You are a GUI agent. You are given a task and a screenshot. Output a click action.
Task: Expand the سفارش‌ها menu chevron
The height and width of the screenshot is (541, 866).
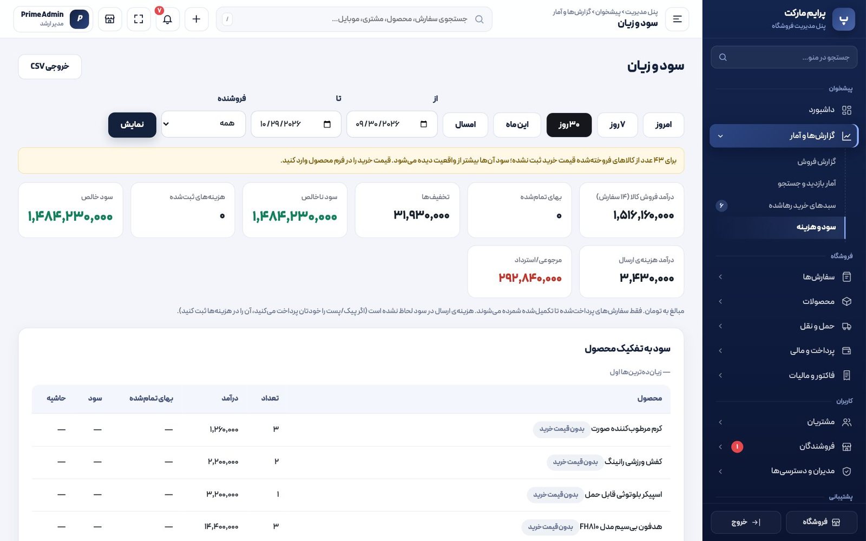[720, 277]
